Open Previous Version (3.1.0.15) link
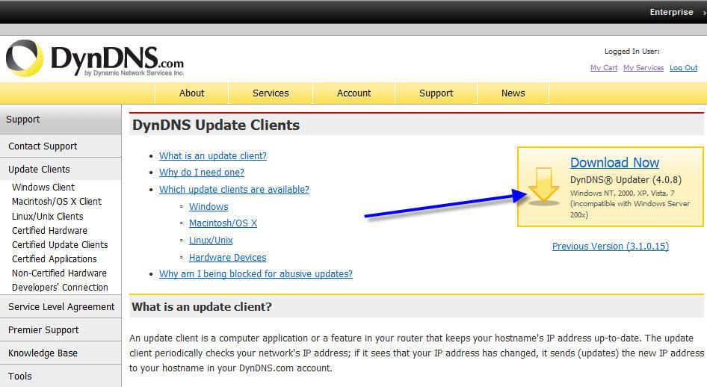The image size is (707, 387). point(611,247)
